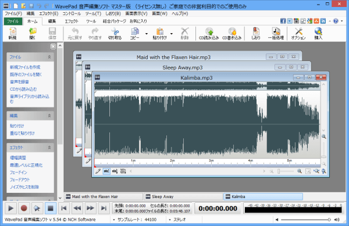Click フェードイン effect link

tap(18, 173)
